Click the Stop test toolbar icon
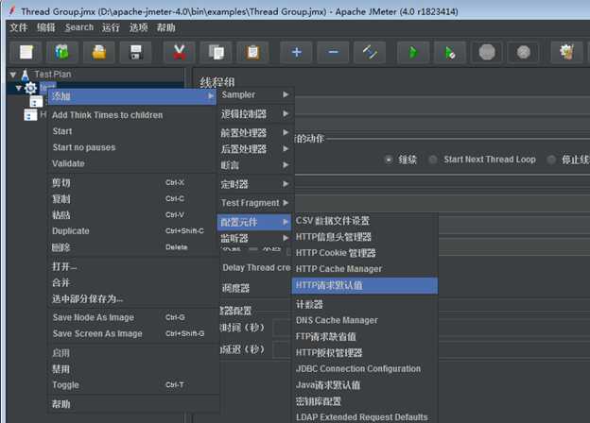Viewport: 590px width, 423px height. 487,52
